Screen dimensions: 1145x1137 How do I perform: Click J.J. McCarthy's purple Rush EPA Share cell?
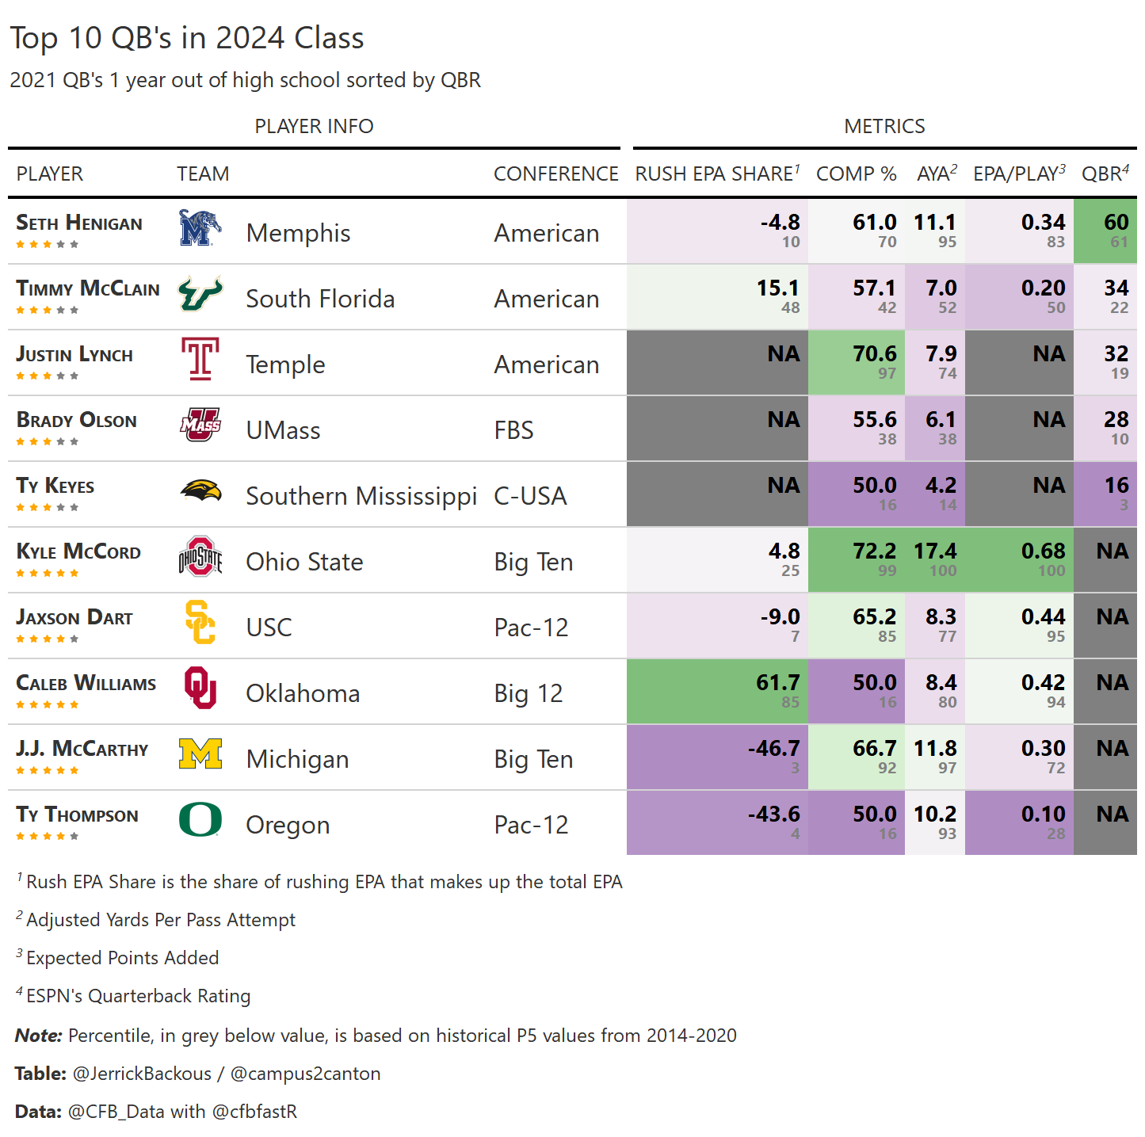tap(717, 757)
